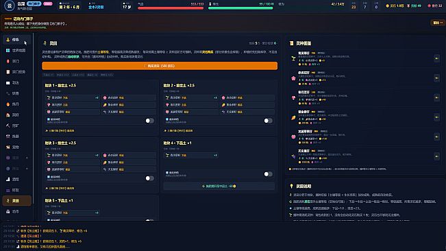Click the cultivation progress showing 42/3.4万
Screen dimensions: 446x251
pos(338,4)
